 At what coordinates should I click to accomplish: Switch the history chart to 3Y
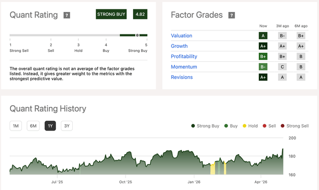click(67, 126)
